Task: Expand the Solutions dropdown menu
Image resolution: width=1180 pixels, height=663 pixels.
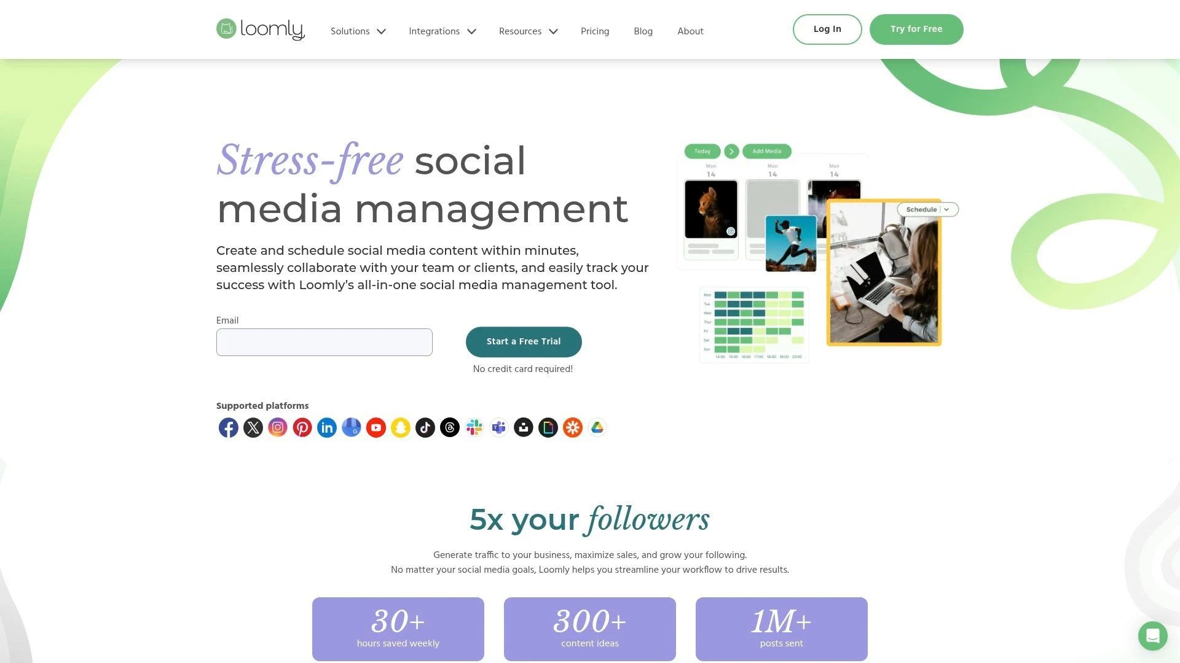Action: pos(358,31)
